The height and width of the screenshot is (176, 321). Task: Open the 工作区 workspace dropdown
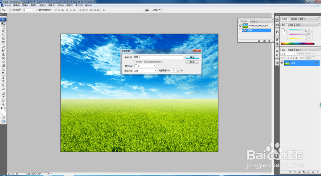point(156,10)
